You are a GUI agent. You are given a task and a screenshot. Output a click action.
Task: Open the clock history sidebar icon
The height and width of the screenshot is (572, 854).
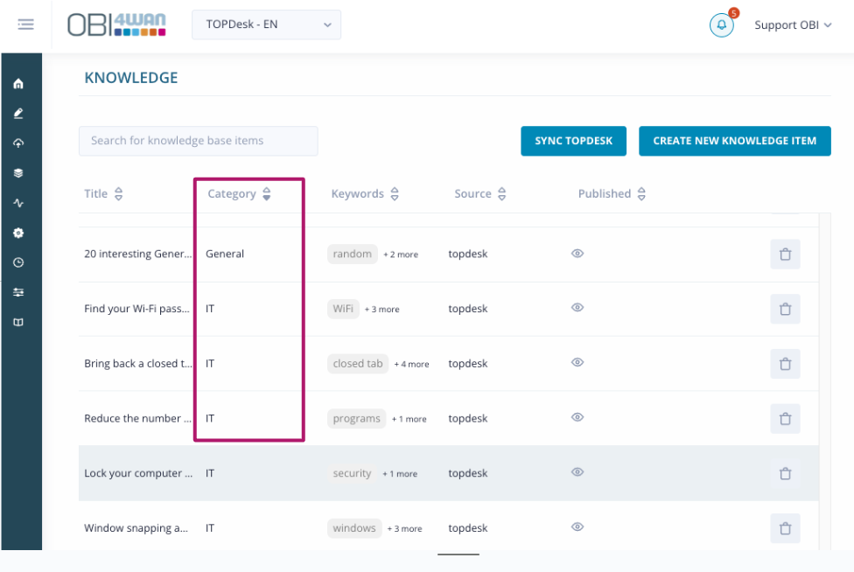pyautogui.click(x=18, y=263)
